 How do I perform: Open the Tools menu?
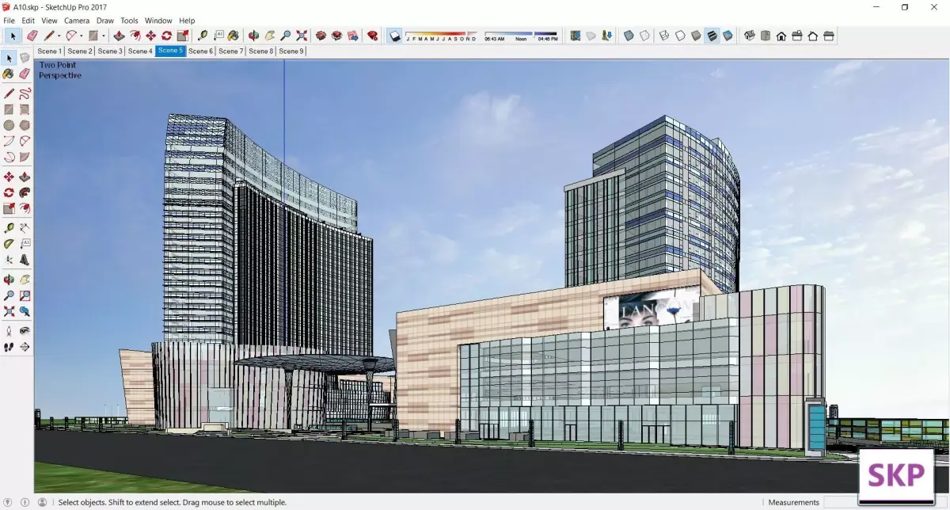(x=129, y=20)
